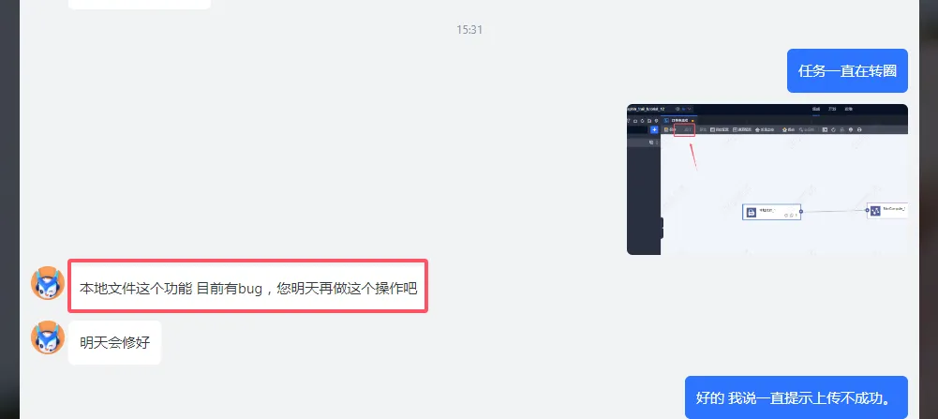Select the red-highlighted 本地文件这个功能 message
This screenshot has height=419, width=938.
tap(247, 286)
